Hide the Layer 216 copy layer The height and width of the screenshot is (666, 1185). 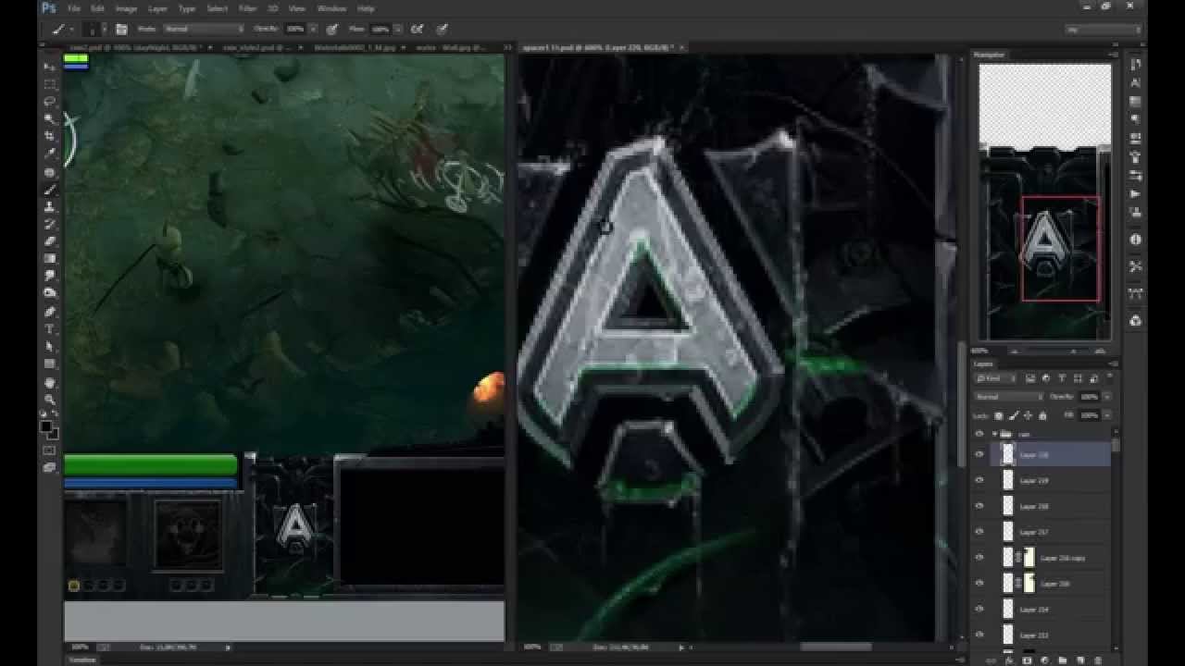pos(979,558)
